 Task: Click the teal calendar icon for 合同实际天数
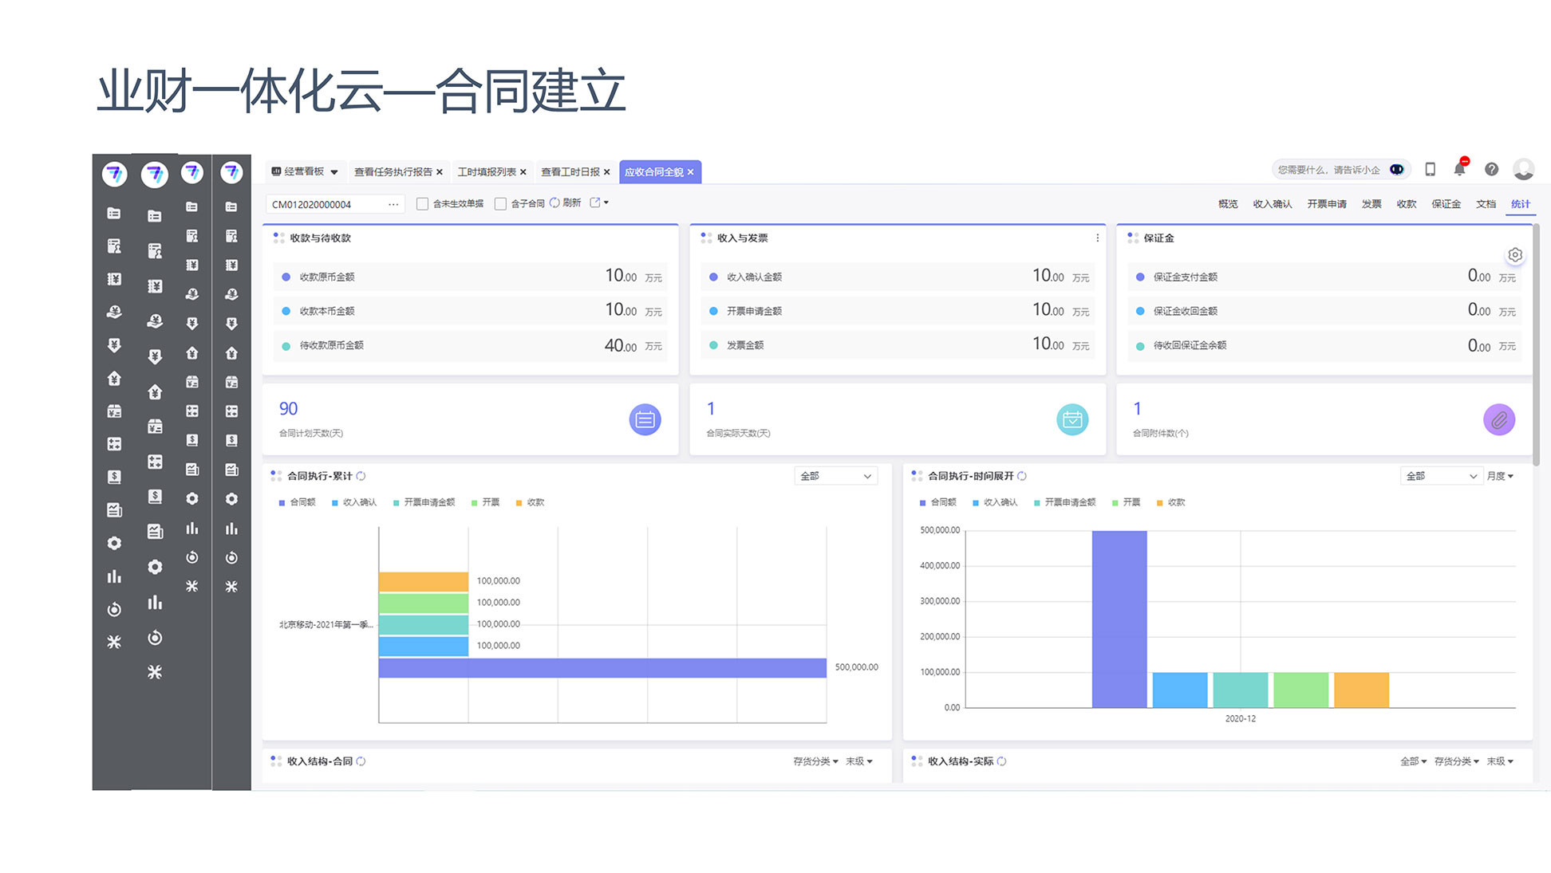pos(1071,419)
